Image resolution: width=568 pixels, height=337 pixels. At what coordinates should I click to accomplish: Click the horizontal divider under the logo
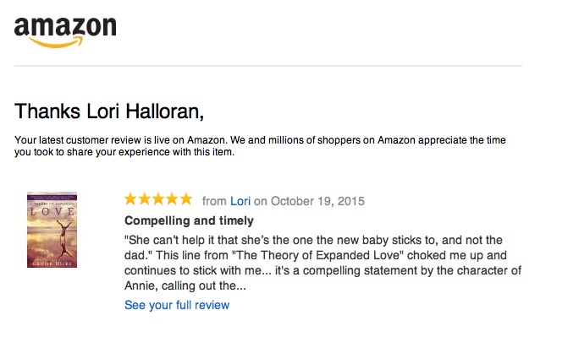pos(268,66)
